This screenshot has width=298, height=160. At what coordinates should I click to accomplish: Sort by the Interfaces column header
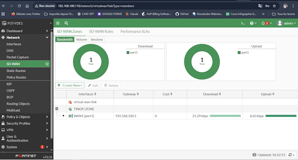[87, 94]
